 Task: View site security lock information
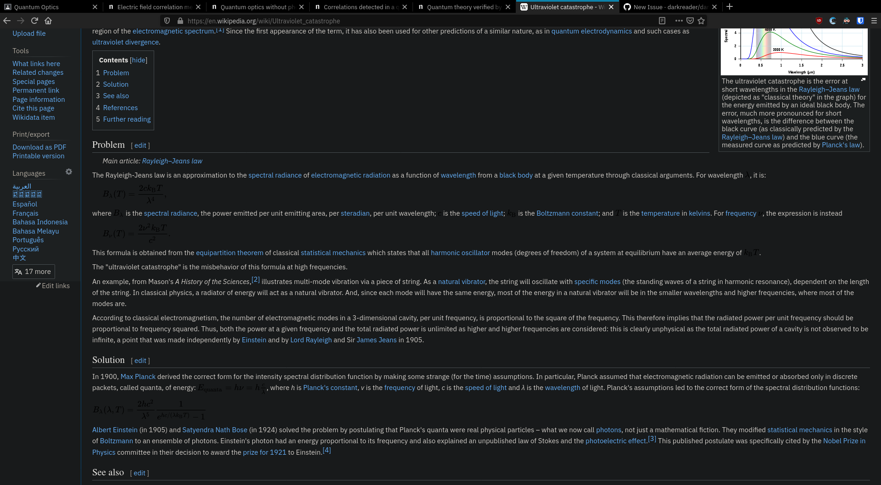click(180, 21)
